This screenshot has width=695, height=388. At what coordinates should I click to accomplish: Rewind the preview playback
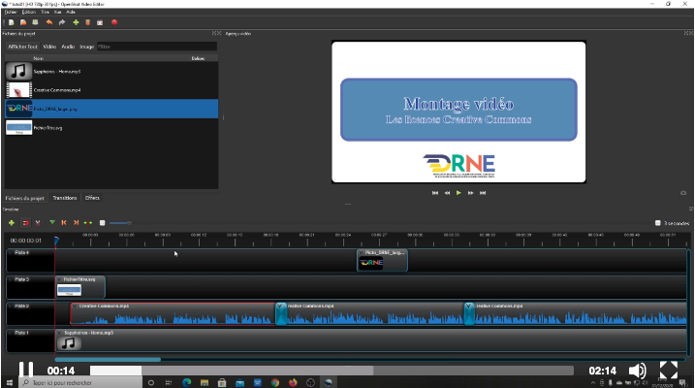tap(447, 193)
